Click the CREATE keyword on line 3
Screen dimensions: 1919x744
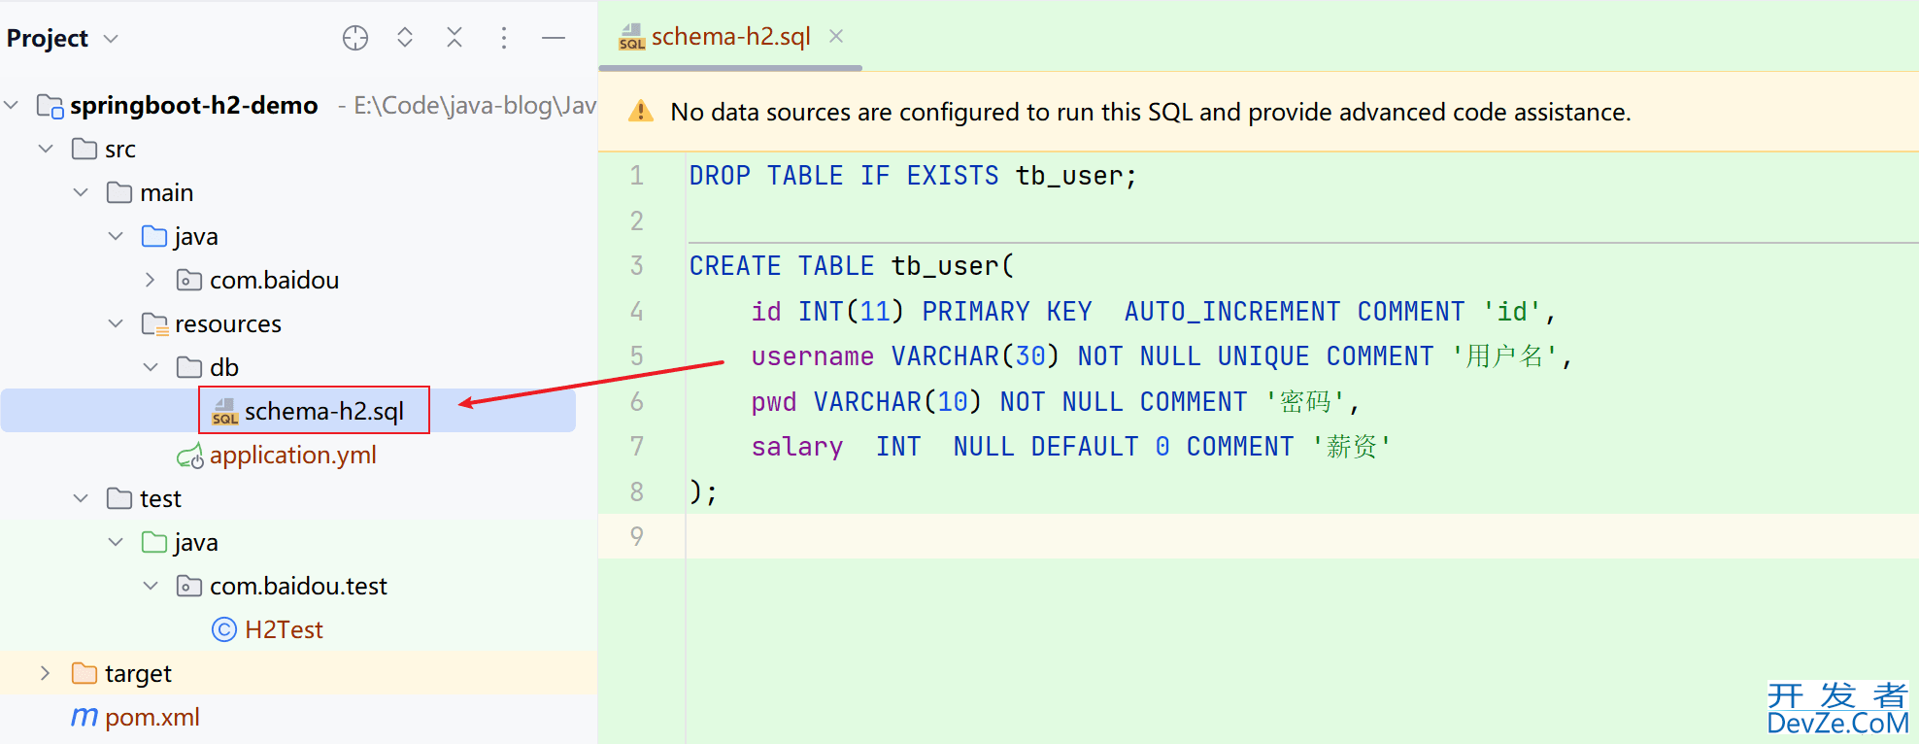735,266
